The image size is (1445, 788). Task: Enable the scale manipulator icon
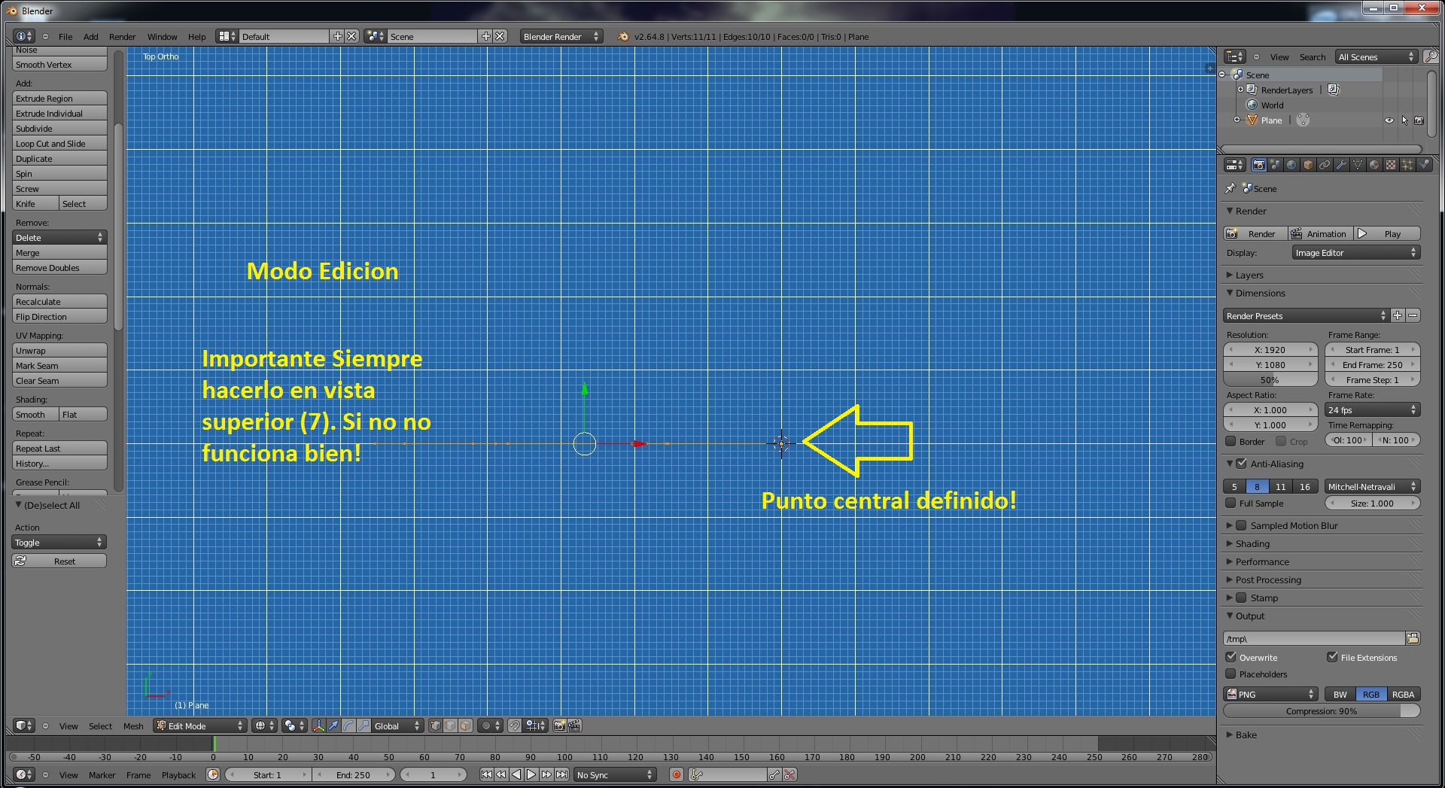coord(364,726)
